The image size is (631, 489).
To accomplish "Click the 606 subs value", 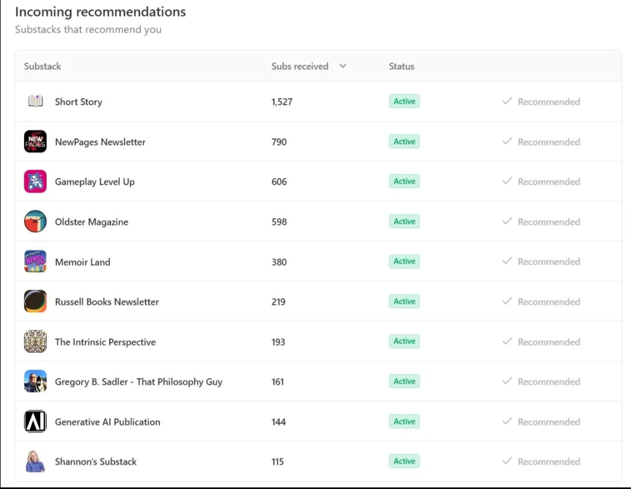I will pyautogui.click(x=279, y=182).
